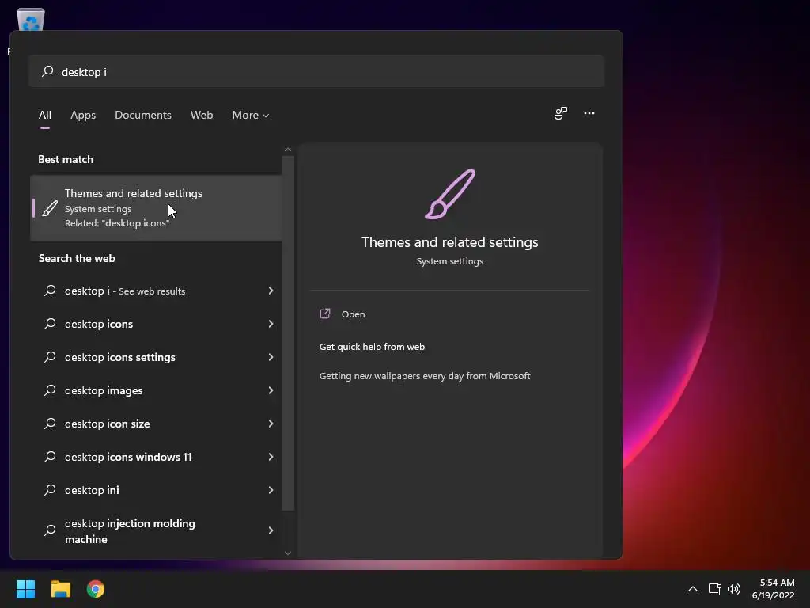
Task: Select 'desktop injection molding machine' suggestion
Action: tap(156, 531)
